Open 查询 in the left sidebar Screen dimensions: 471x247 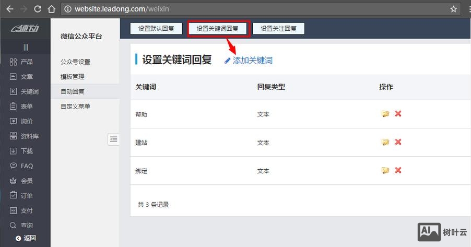(x=21, y=225)
